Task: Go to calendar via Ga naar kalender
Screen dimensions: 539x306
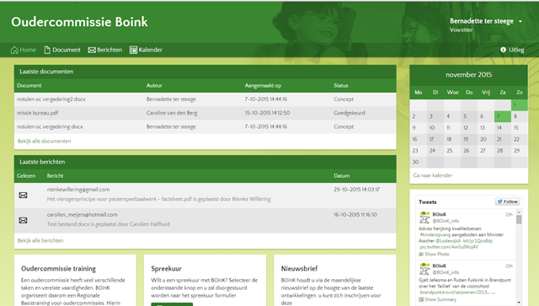Action: pos(432,175)
